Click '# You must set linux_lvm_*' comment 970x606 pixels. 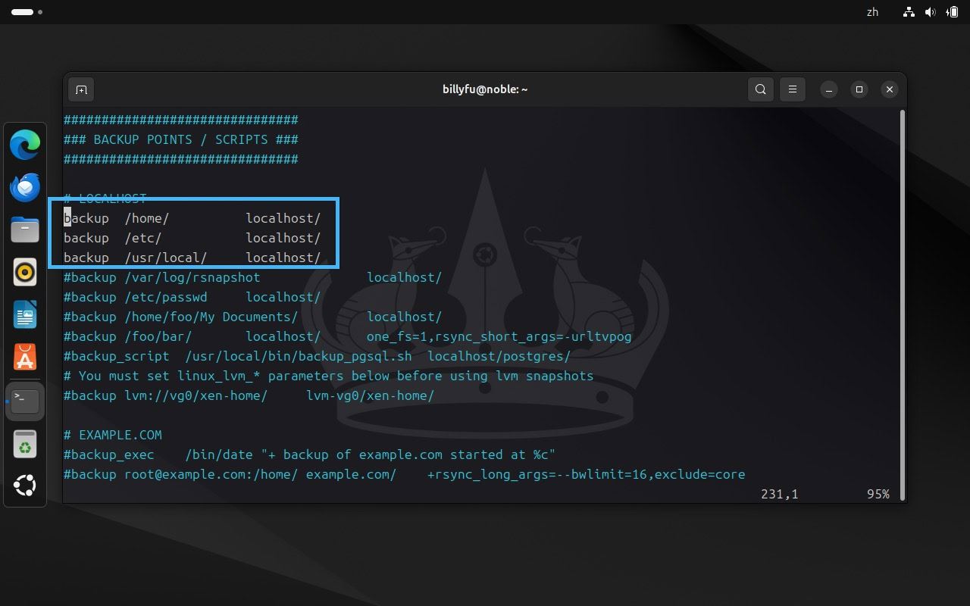(x=329, y=376)
